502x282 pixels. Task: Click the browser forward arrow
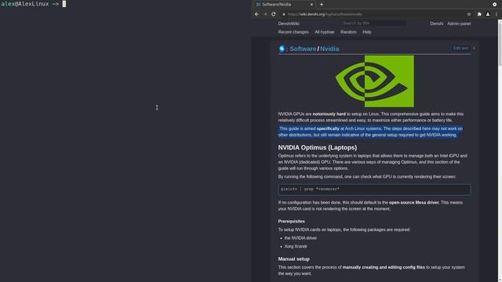coord(265,14)
